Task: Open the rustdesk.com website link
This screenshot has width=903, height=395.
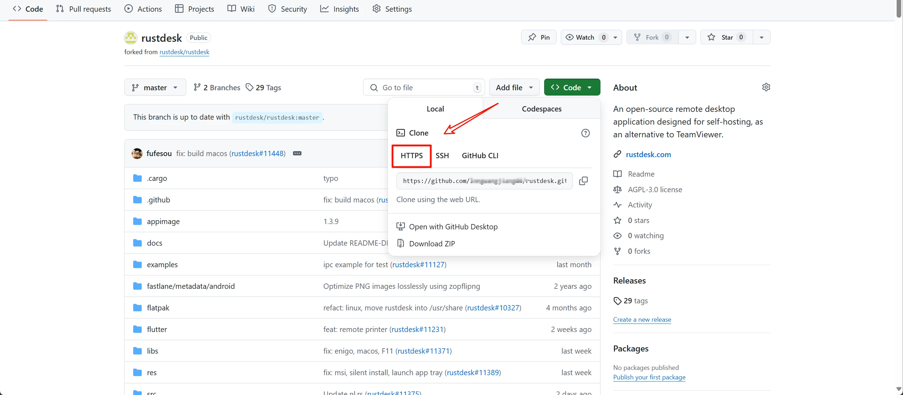Action: [648, 155]
